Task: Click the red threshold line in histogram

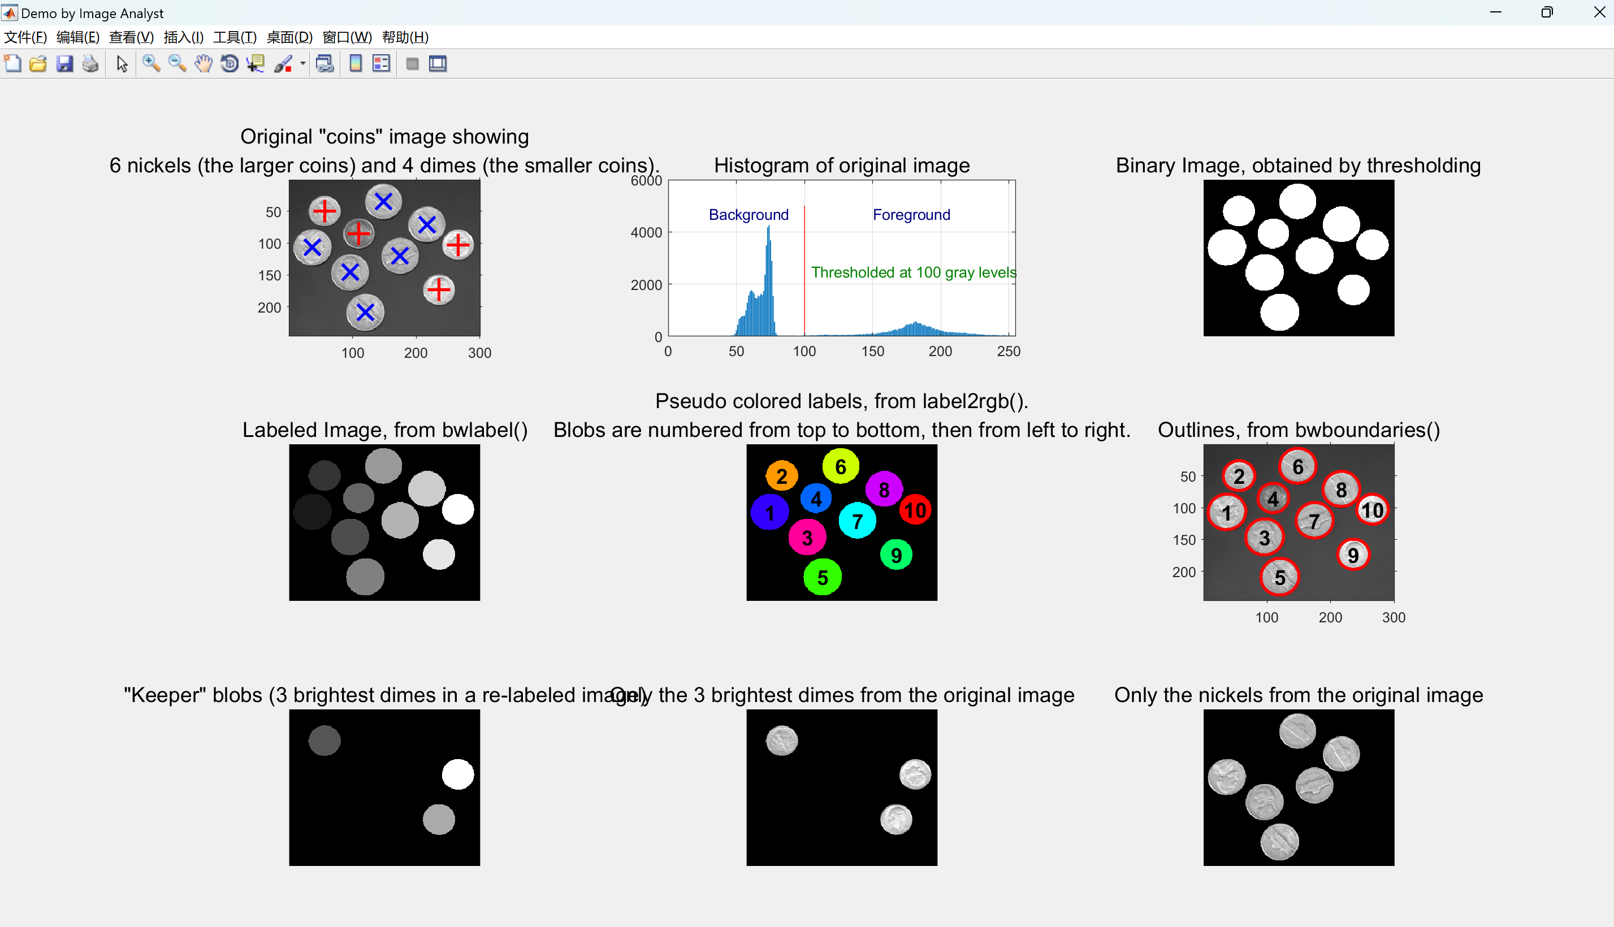Action: 804,274
